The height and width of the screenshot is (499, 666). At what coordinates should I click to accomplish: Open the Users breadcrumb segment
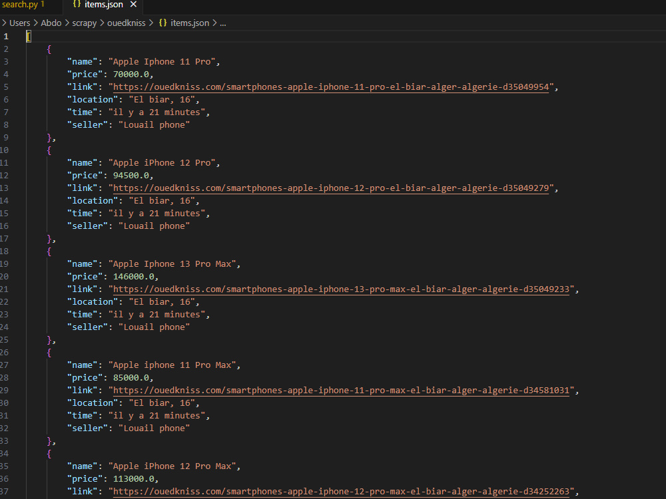[x=20, y=23]
